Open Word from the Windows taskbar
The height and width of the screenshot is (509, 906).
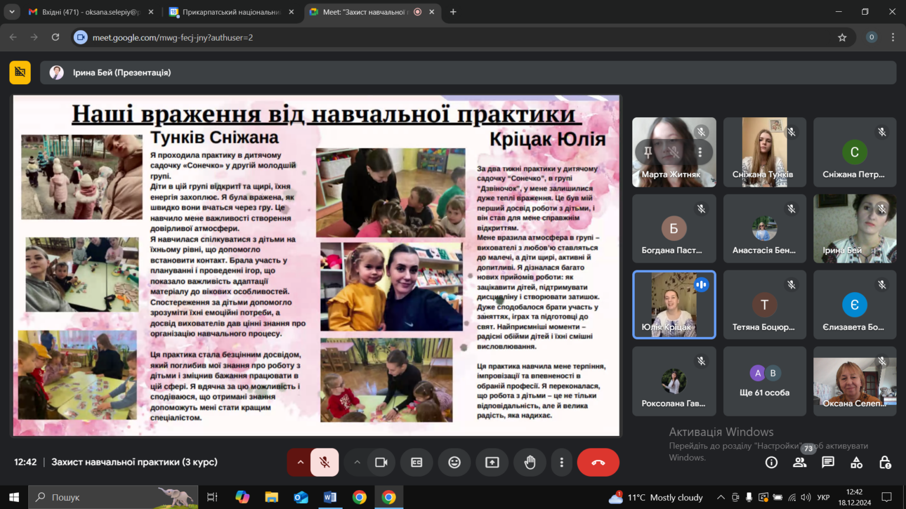330,497
